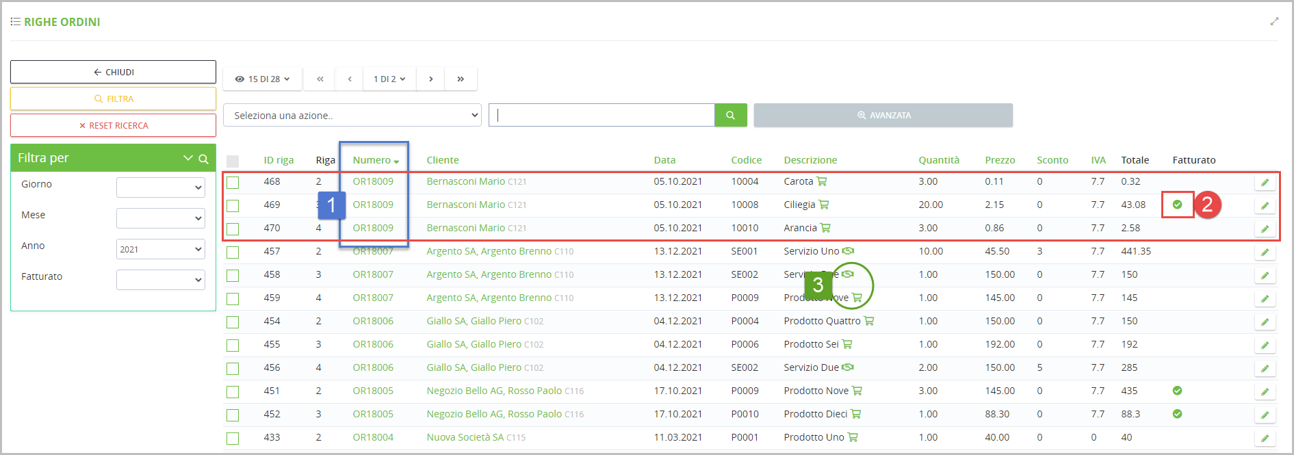
Task: Click into the search text field
Action: (x=602, y=116)
